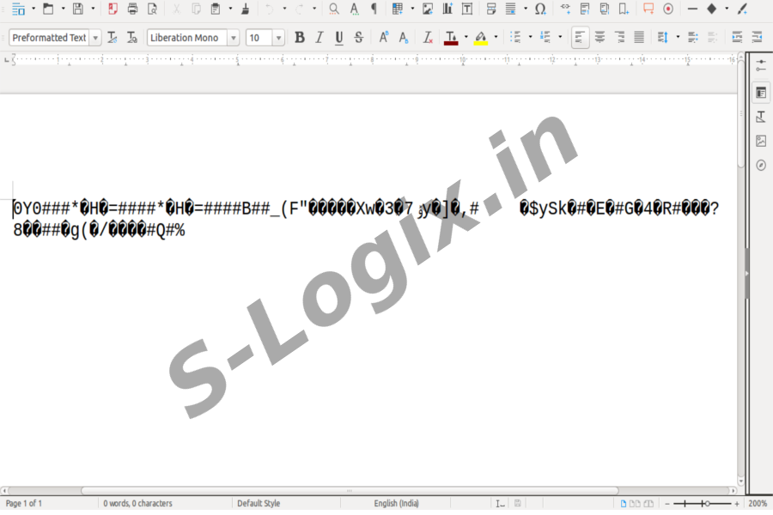Insert an image

point(428,9)
